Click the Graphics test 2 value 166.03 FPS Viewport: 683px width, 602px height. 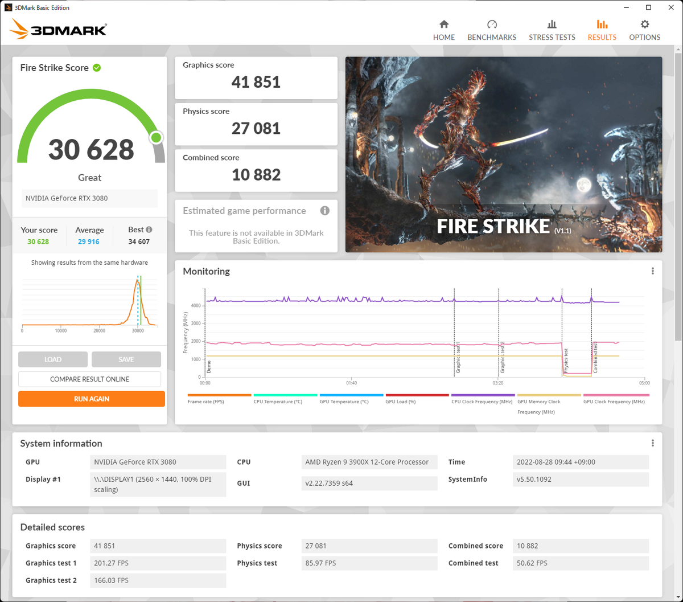[x=158, y=580]
